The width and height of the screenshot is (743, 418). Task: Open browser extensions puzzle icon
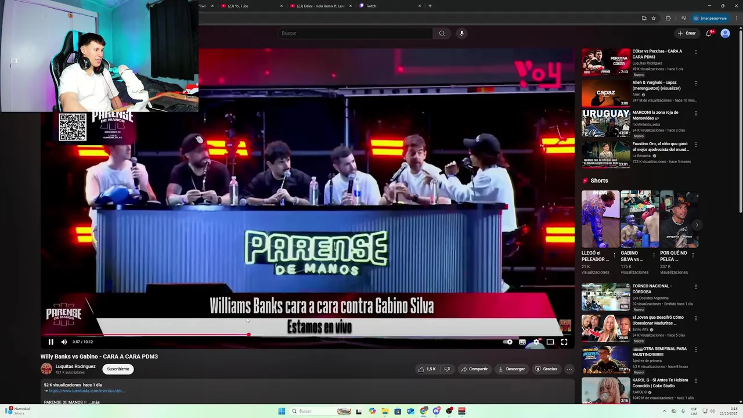pos(668,18)
